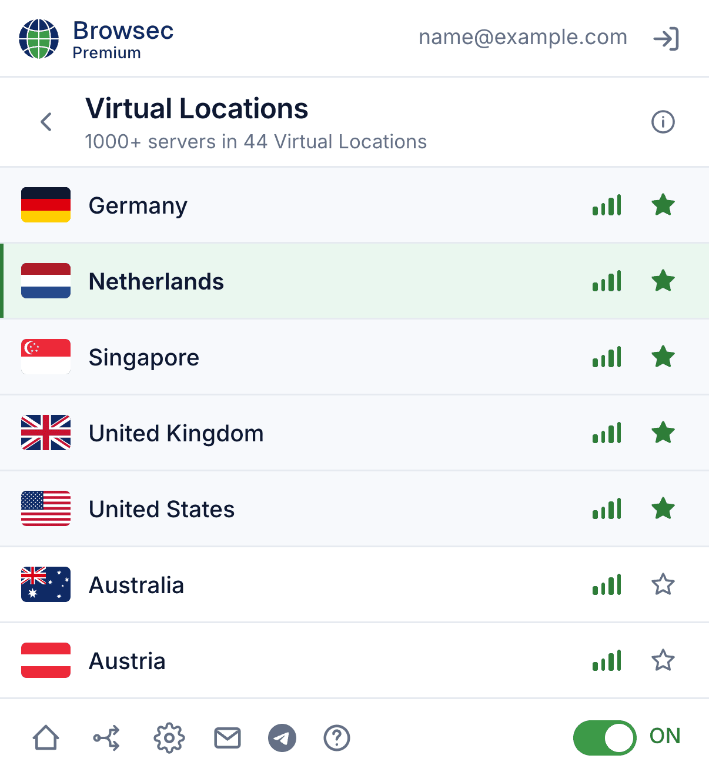The width and height of the screenshot is (709, 775).
Task: Choose United Kingdom from the list
Action: coord(354,433)
